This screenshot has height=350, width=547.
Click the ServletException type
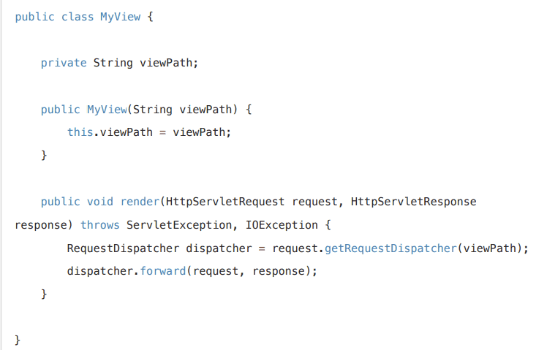(176, 224)
